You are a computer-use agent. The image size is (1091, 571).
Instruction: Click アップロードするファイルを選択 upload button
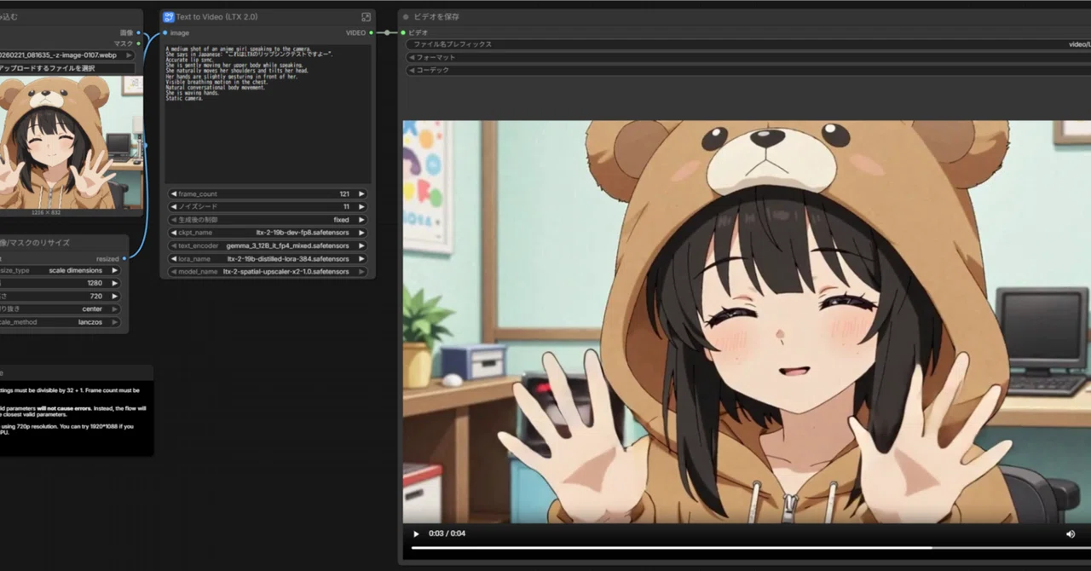click(x=66, y=68)
